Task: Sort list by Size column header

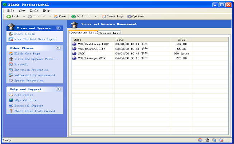Action: point(182,40)
